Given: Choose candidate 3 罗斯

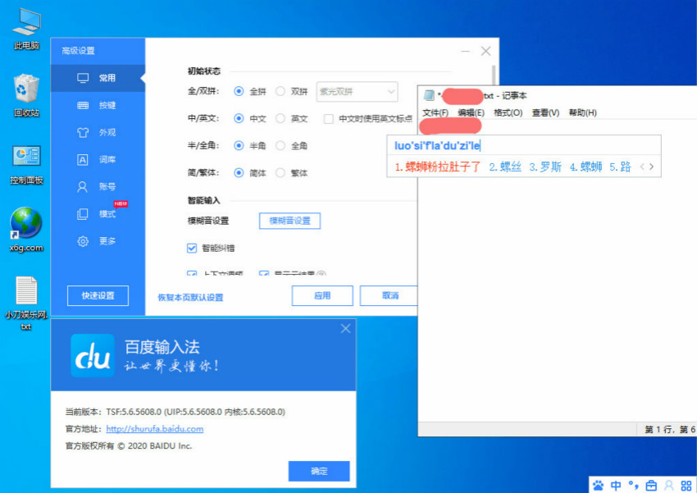Looking at the screenshot, I should click(545, 167).
